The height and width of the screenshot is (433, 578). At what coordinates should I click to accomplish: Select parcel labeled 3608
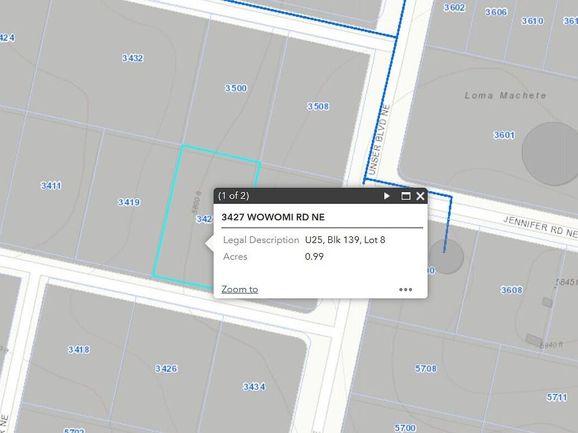pos(511,290)
